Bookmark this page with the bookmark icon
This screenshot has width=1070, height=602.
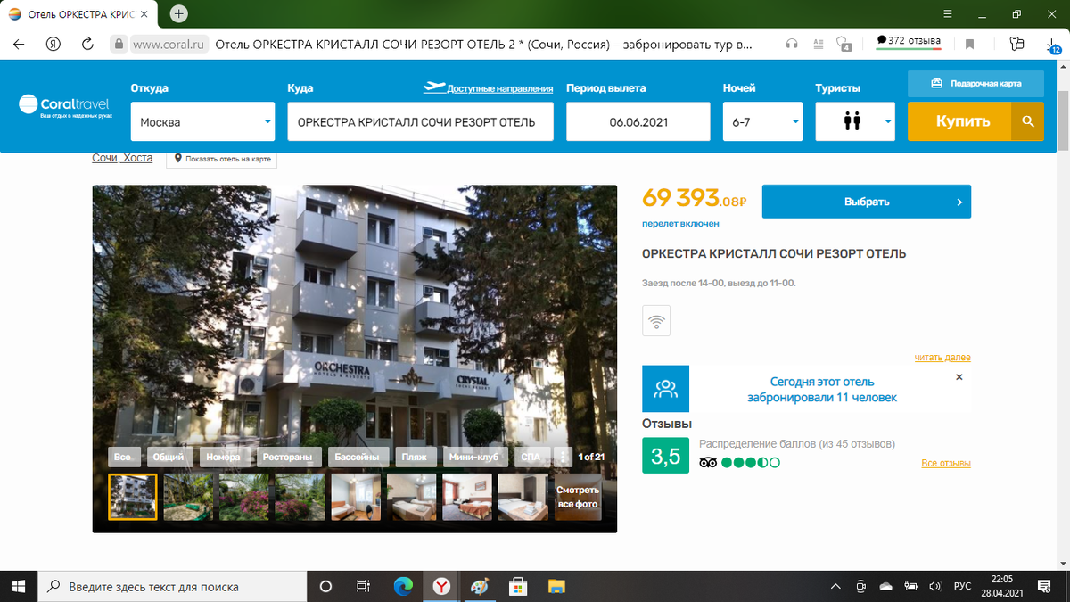point(969,44)
